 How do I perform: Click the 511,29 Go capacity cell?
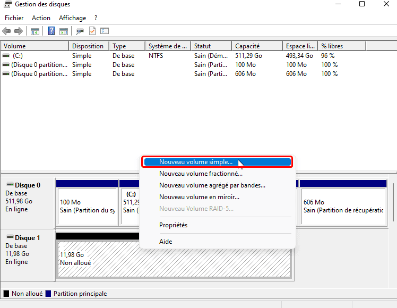coord(248,55)
